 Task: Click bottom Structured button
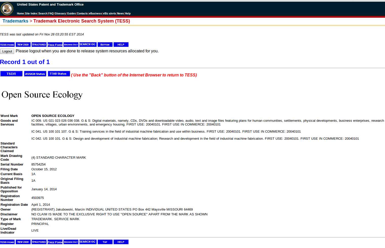tap(39, 242)
